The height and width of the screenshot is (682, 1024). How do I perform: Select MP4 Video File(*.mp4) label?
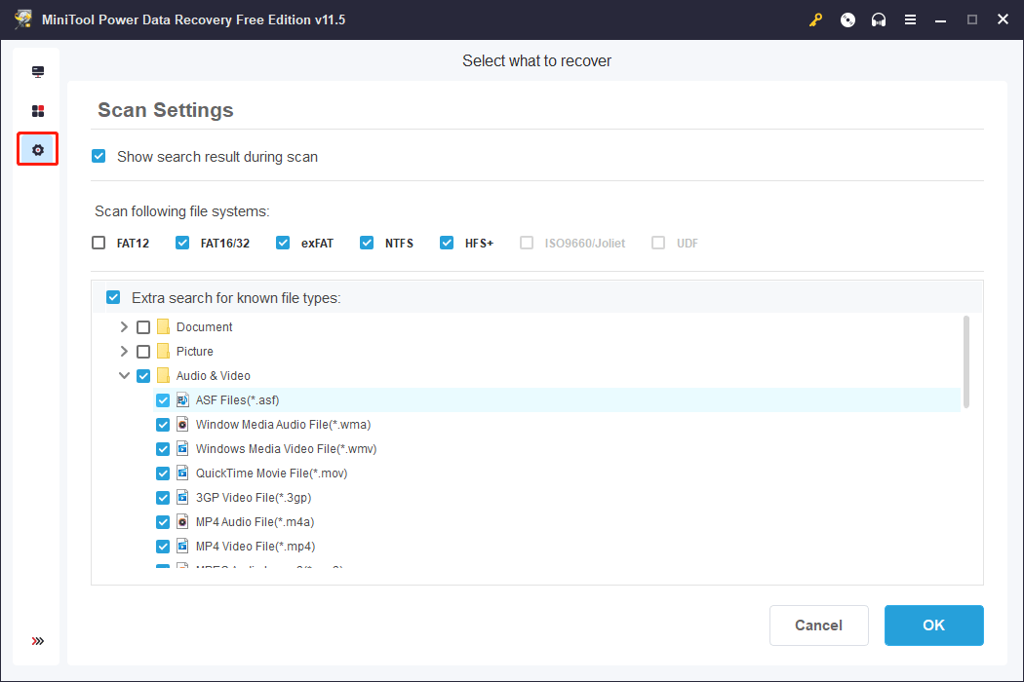pyautogui.click(x=256, y=547)
